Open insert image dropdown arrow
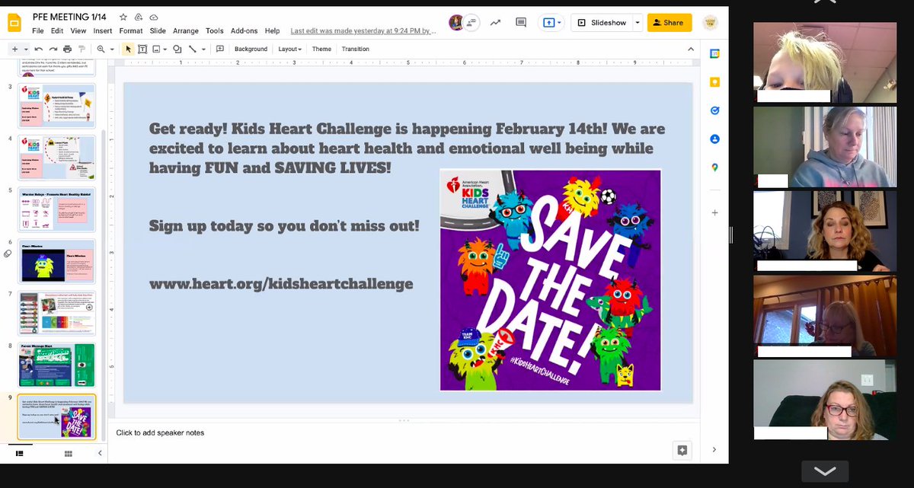Screen dimensions: 914x488 point(165,49)
